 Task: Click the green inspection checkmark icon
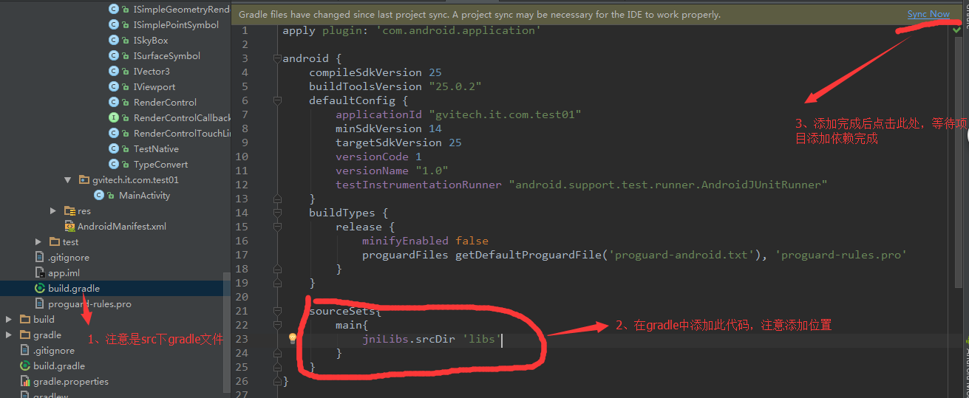957,30
